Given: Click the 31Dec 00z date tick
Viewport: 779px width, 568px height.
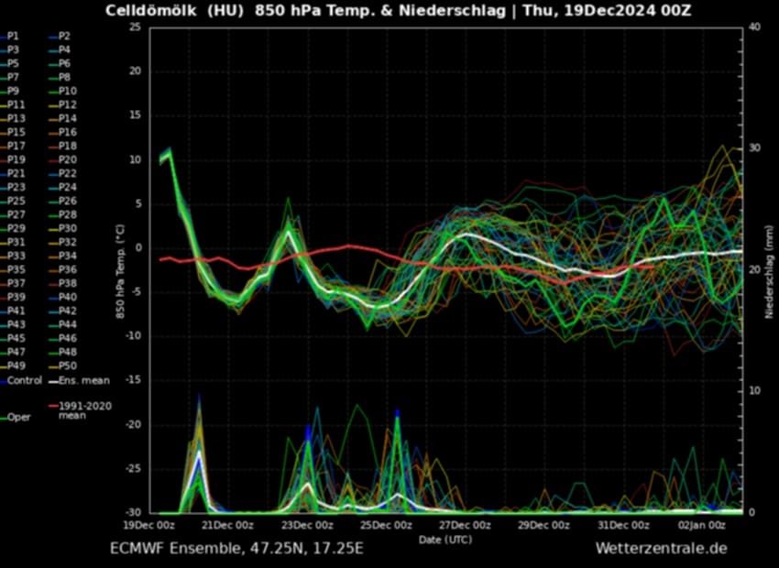Looking at the screenshot, I should 623,525.
